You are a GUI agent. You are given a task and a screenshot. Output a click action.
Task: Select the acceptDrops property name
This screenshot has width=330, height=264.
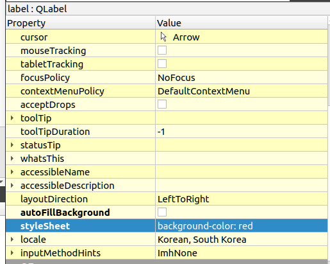(48, 105)
